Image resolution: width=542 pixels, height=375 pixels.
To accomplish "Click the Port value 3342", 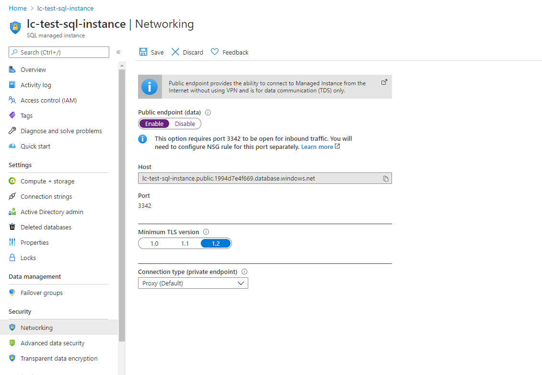I will [x=145, y=206].
